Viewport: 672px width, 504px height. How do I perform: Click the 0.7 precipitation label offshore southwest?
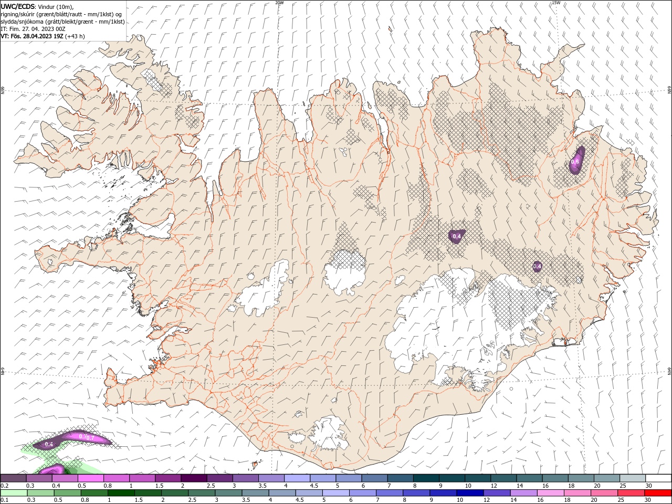(90, 438)
